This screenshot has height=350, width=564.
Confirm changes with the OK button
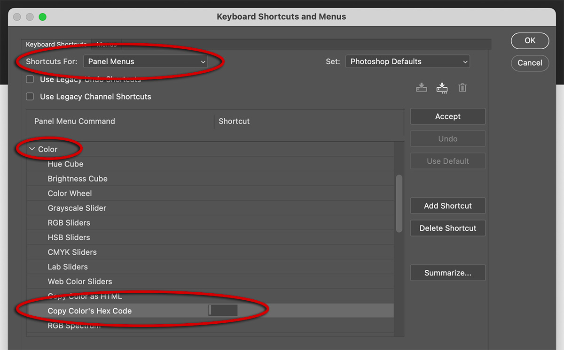point(530,41)
